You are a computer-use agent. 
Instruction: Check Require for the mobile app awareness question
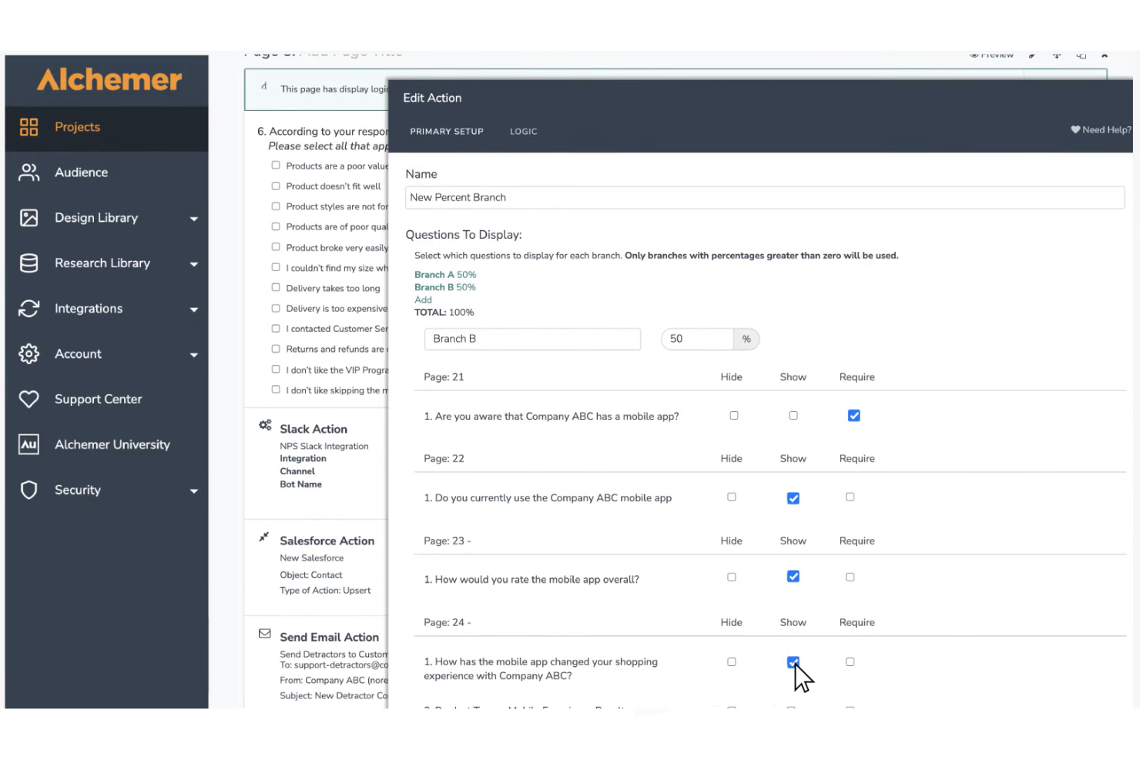853,415
